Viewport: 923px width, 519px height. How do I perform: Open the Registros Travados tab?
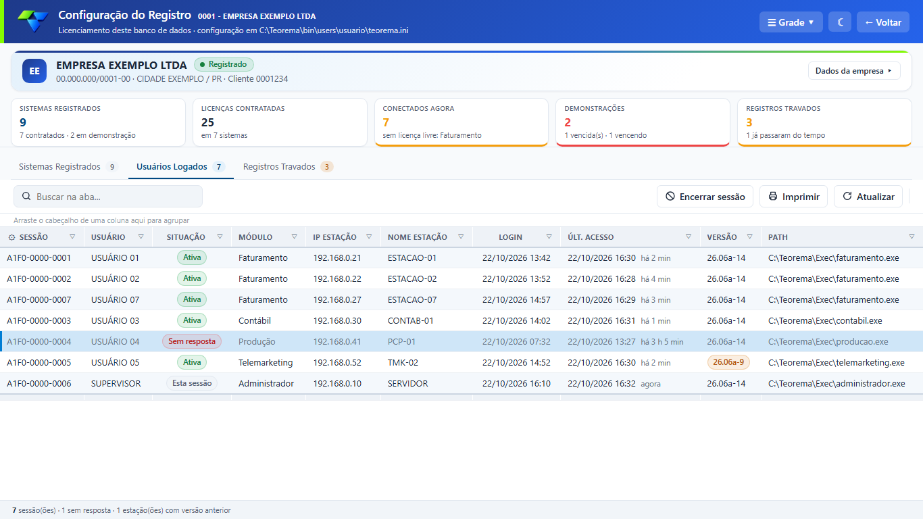[289, 166]
